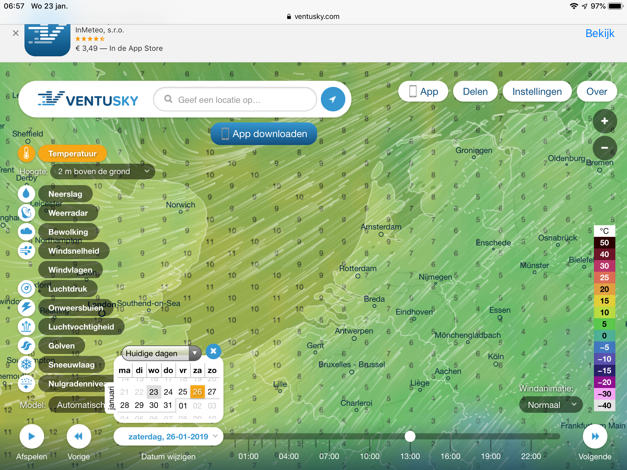Click the Groningen city label

pyautogui.click(x=474, y=150)
